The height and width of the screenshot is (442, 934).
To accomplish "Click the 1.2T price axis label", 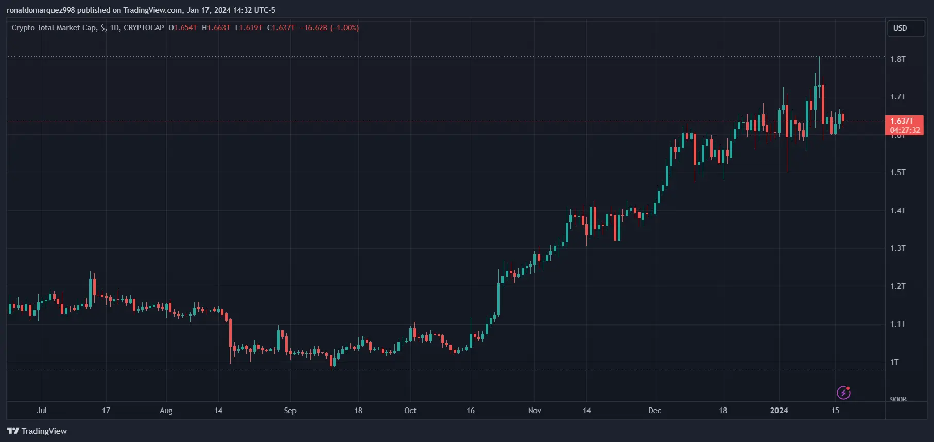I will (x=898, y=286).
